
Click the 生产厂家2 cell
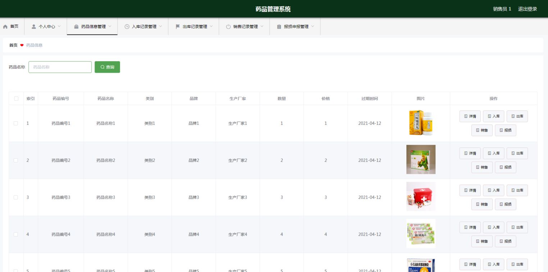tap(238, 160)
